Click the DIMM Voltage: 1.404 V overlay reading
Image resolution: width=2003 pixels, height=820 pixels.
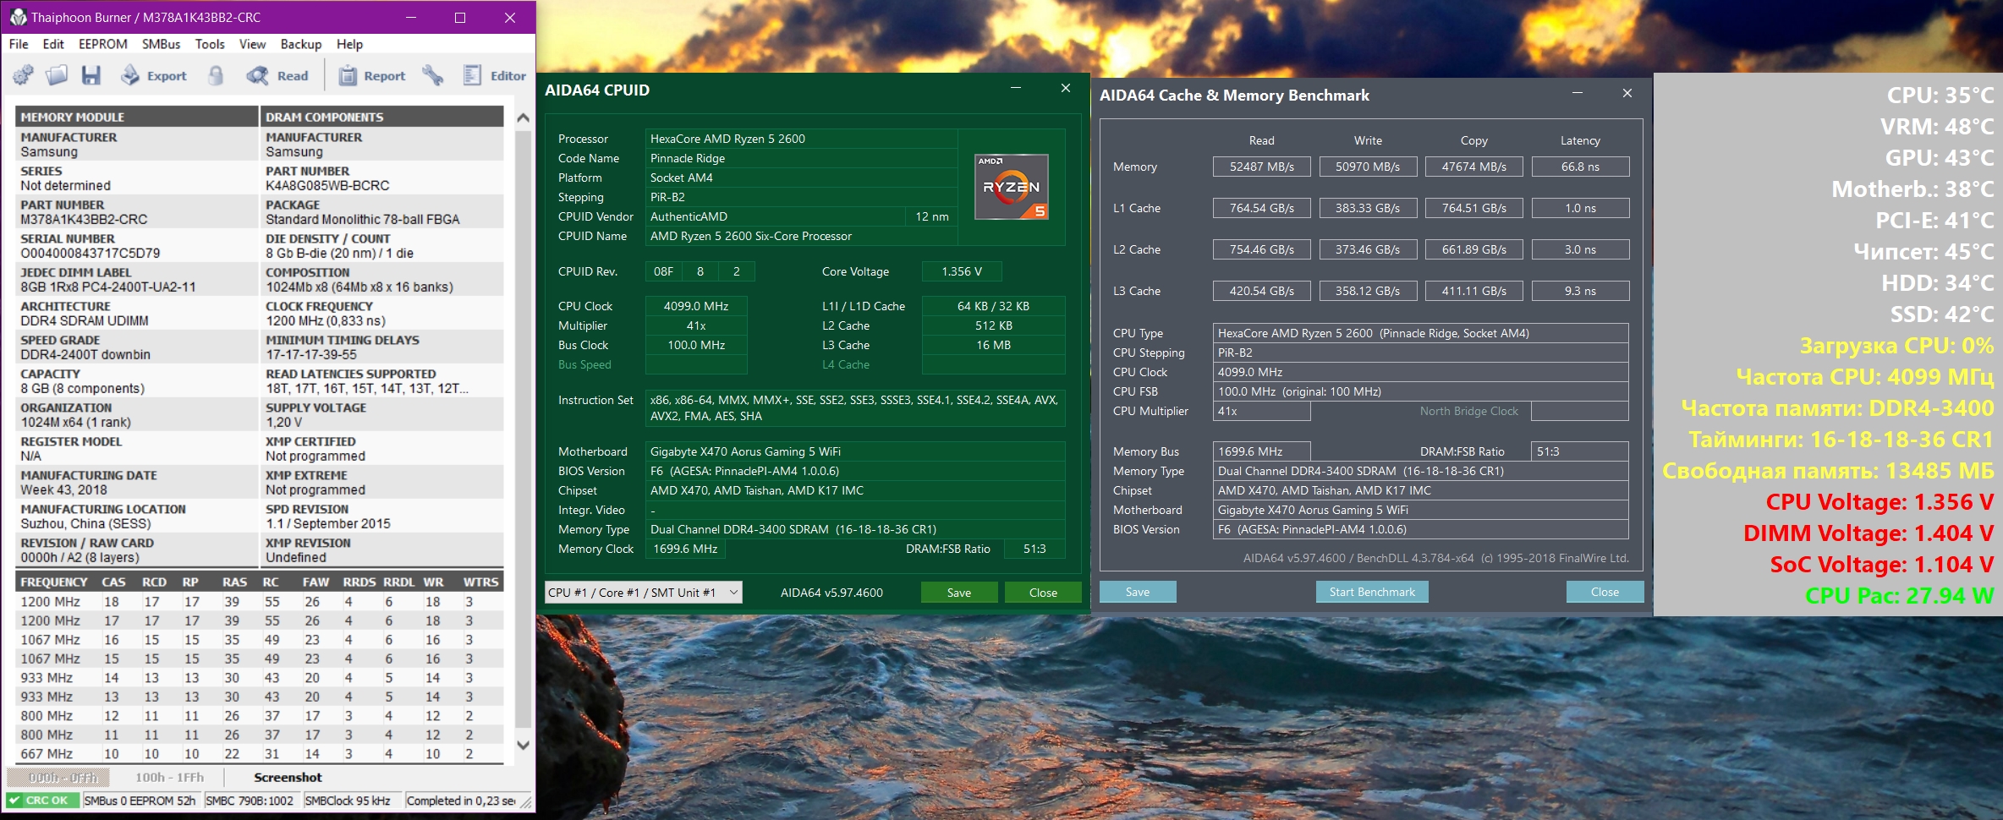1869,533
